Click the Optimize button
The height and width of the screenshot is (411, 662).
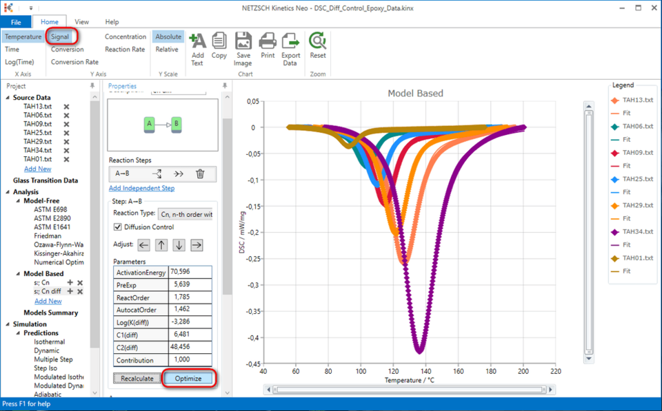188,378
